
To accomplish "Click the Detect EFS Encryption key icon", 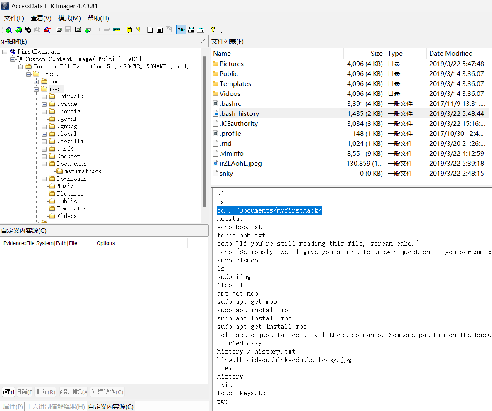I will [x=138, y=30].
